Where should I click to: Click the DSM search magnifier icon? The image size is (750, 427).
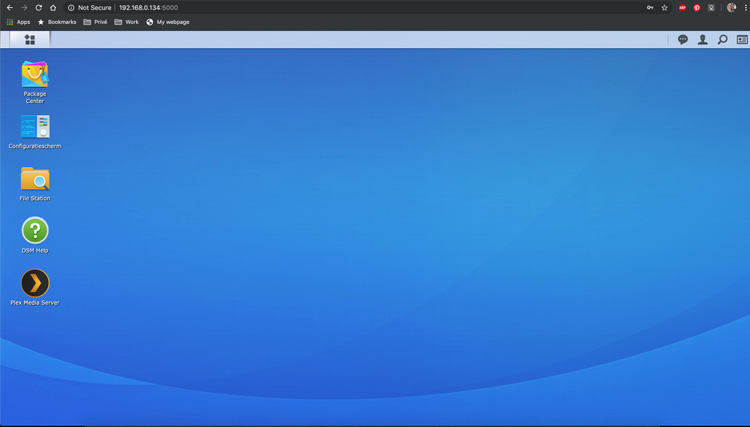[x=722, y=40]
